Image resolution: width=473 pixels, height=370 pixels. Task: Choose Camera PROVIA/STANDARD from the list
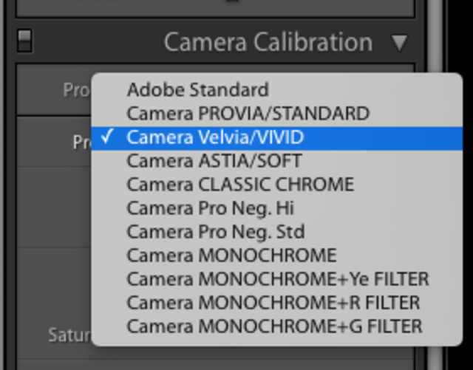[248, 114]
